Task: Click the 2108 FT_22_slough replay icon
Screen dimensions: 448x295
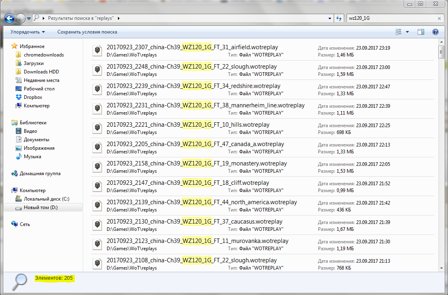Action: (x=97, y=264)
